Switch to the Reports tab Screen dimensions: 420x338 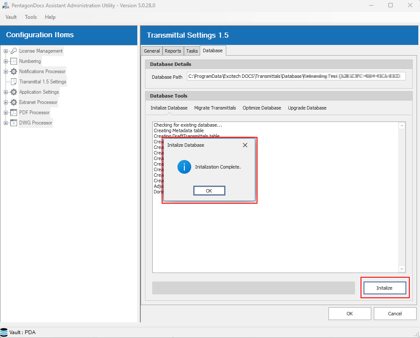pos(173,51)
